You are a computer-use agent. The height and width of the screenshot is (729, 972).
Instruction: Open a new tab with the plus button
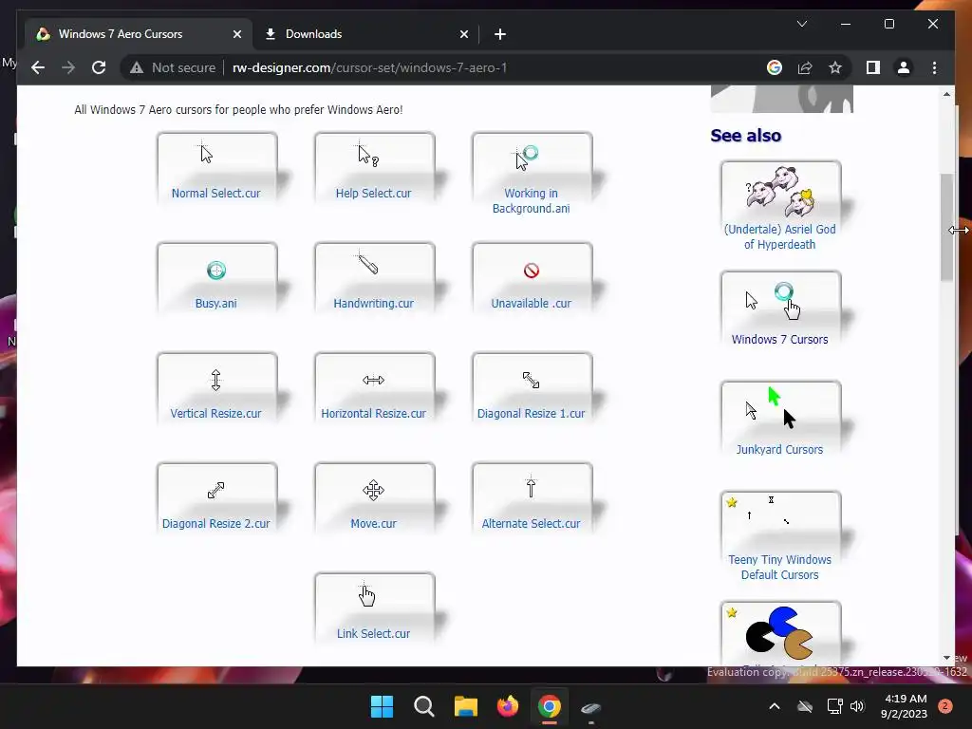point(500,34)
